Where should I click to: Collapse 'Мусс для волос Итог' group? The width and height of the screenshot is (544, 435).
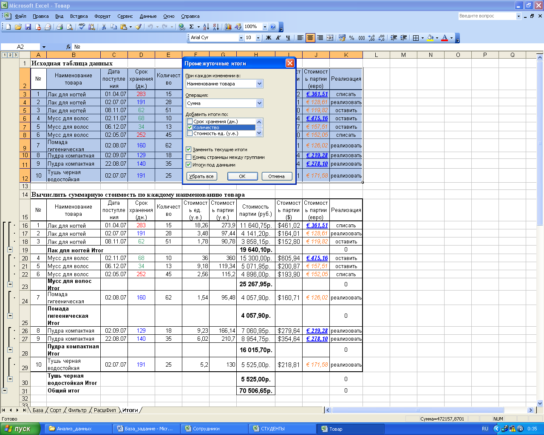(x=10, y=284)
